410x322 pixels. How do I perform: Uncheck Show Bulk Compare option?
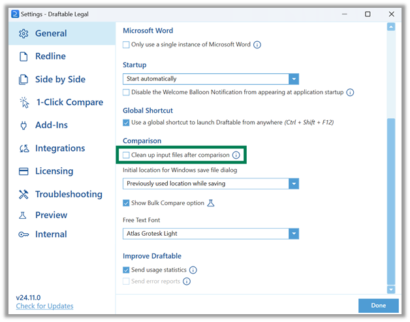point(126,203)
